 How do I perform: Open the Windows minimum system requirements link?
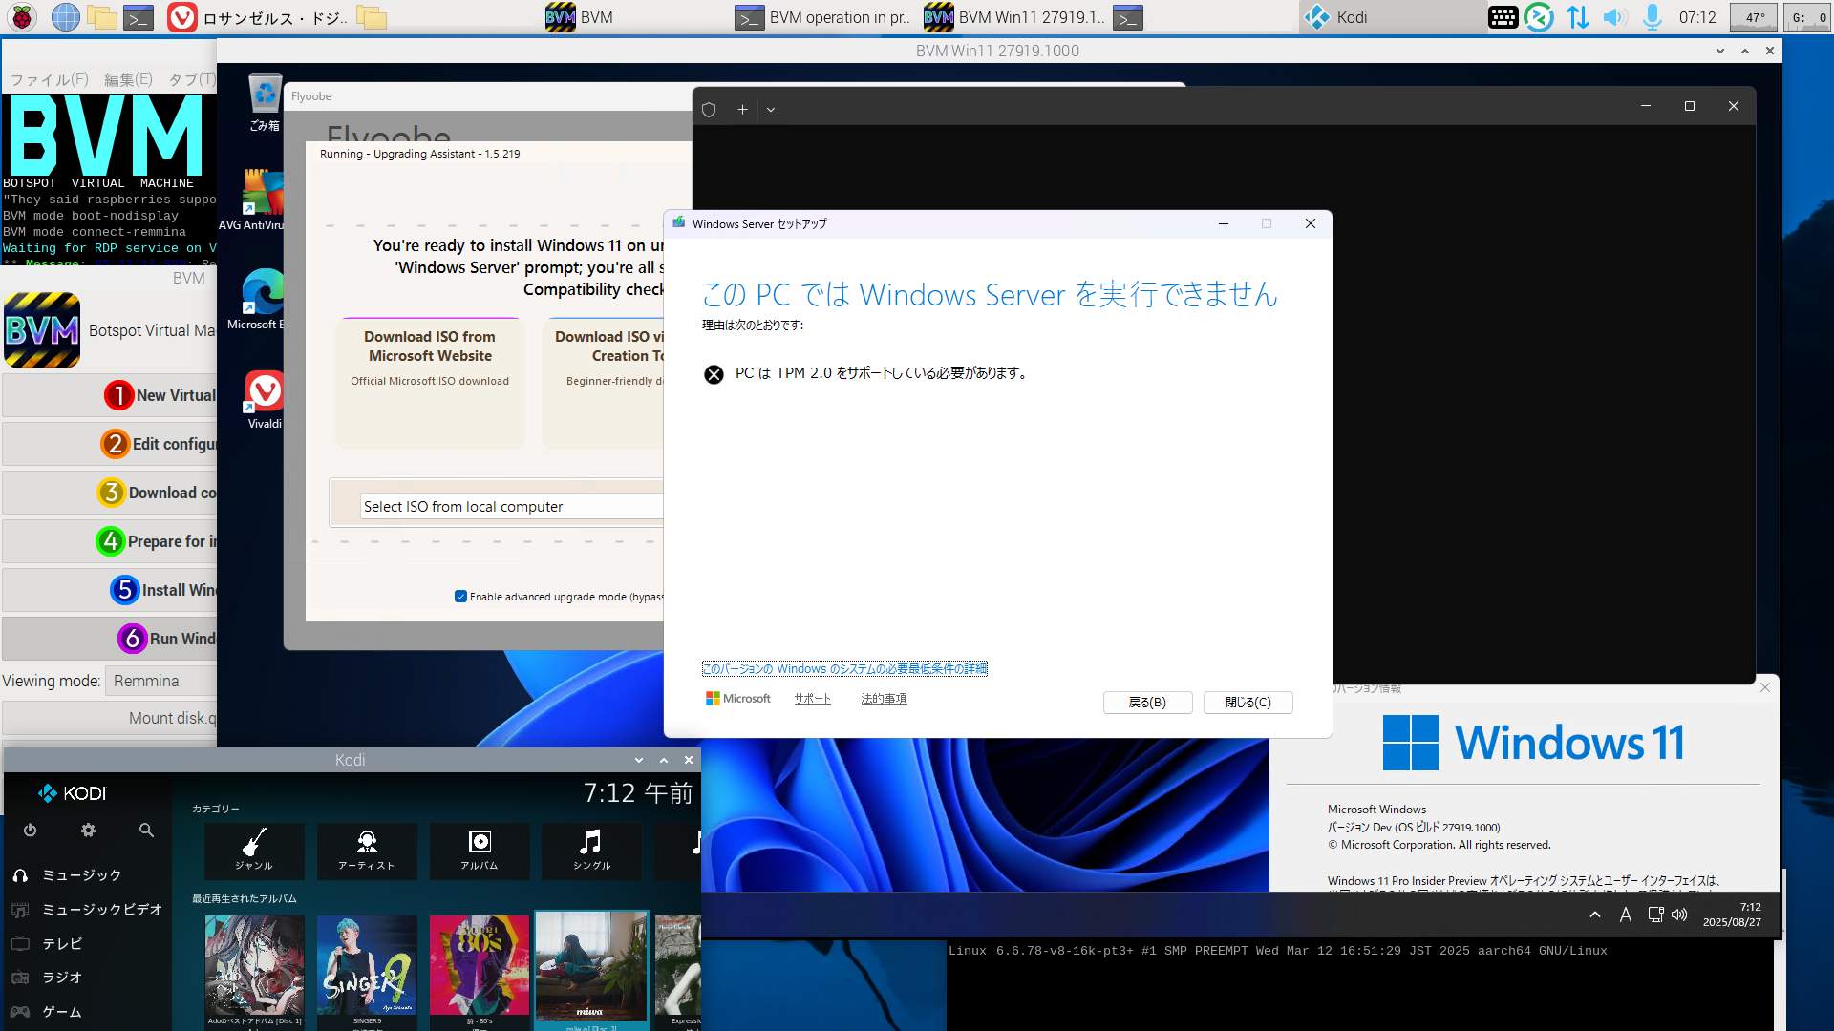844,669
